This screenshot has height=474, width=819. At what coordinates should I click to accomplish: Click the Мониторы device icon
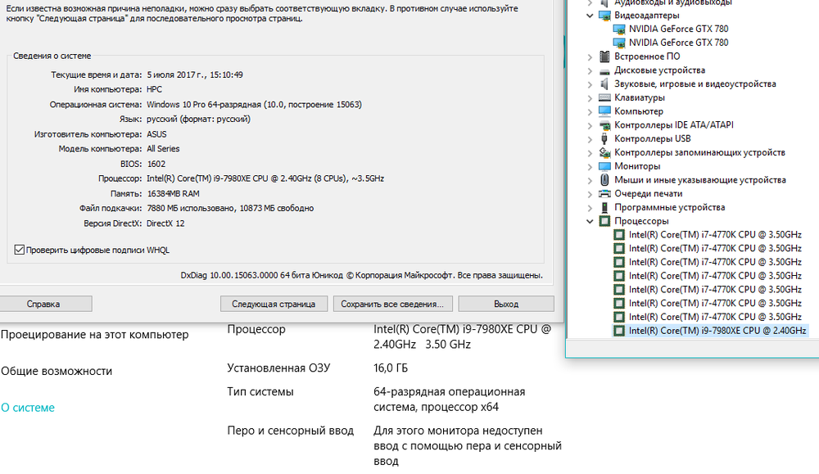click(604, 166)
